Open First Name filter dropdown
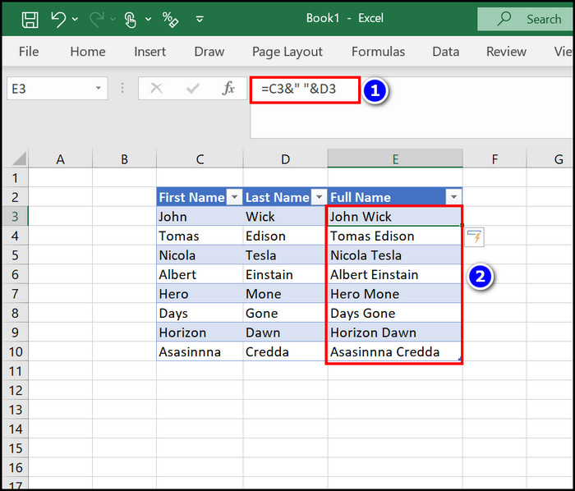The width and height of the screenshot is (575, 491). point(234,197)
